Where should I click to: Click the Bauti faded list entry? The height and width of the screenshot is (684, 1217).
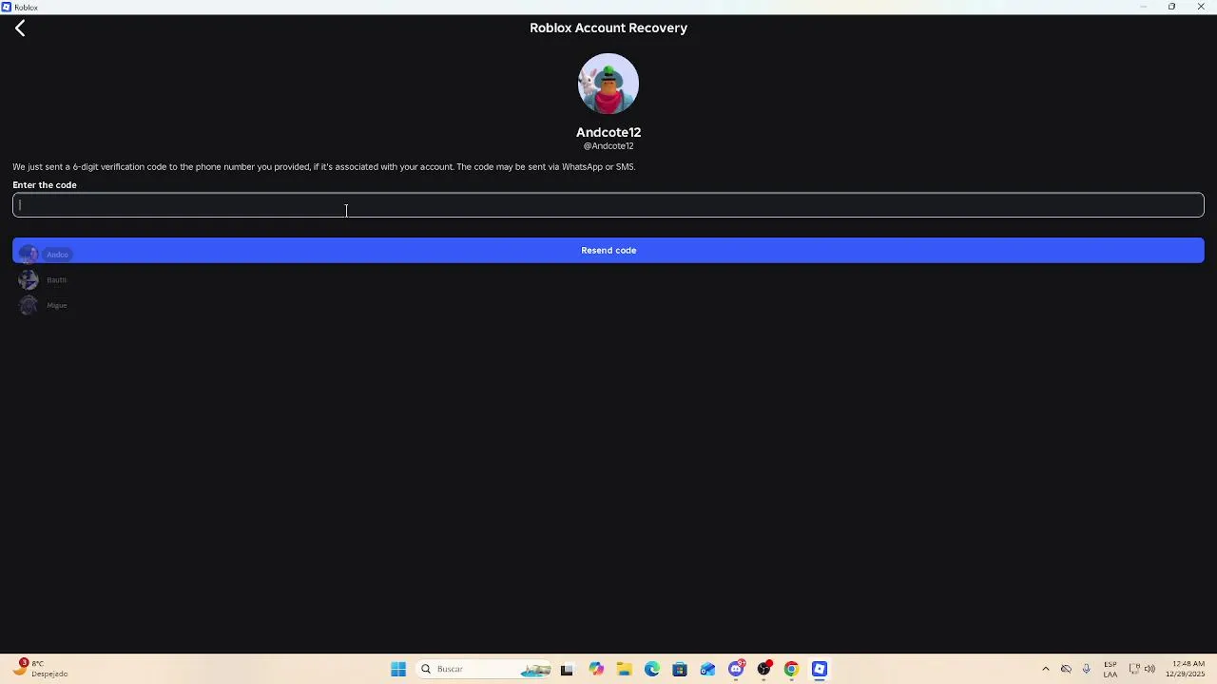[44, 279]
